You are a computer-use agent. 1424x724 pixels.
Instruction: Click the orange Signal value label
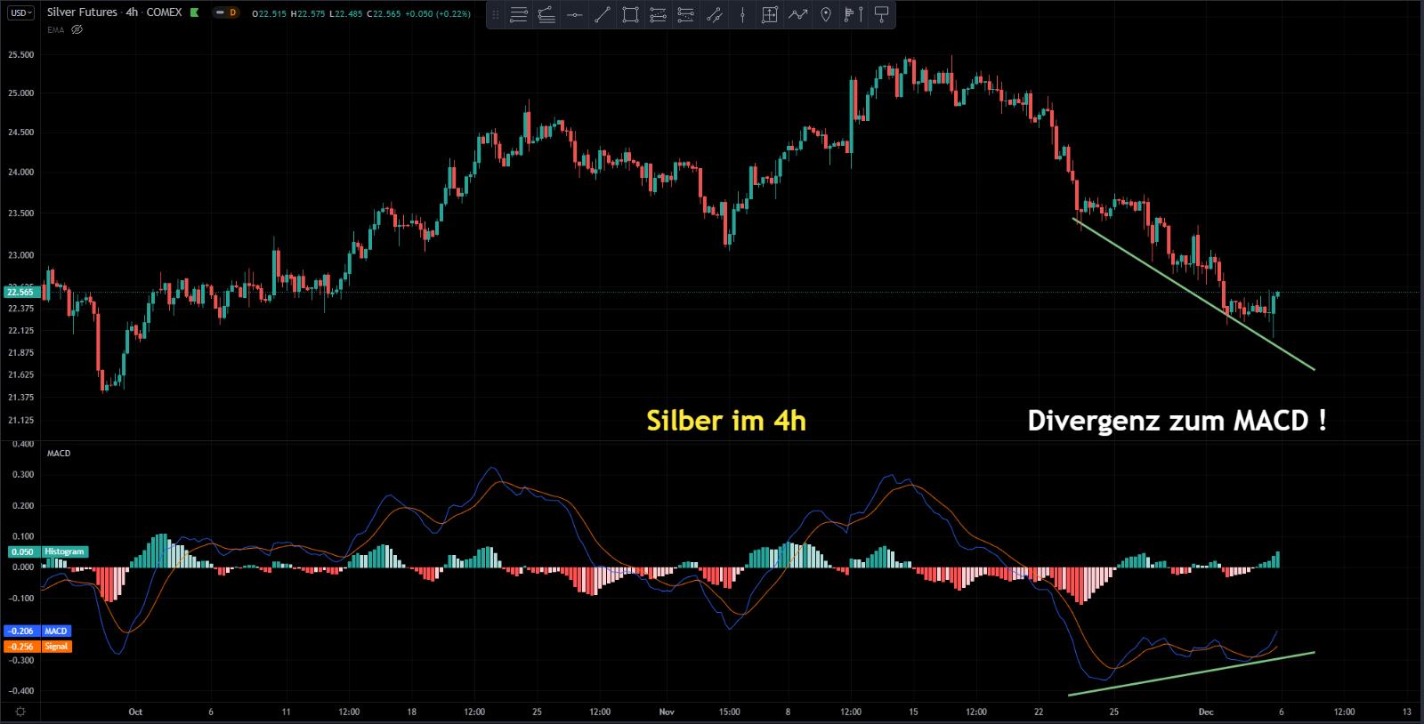[x=57, y=647]
